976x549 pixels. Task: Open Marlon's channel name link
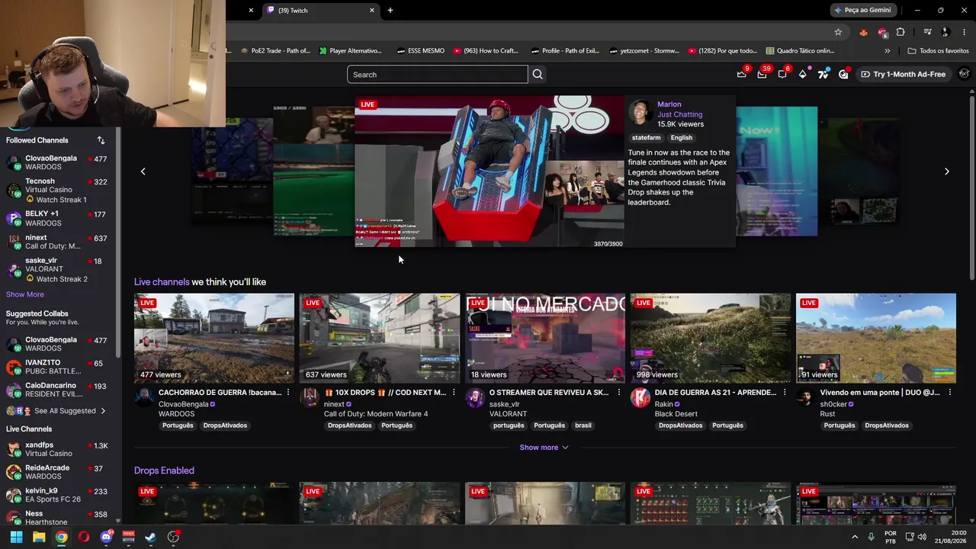pos(669,104)
